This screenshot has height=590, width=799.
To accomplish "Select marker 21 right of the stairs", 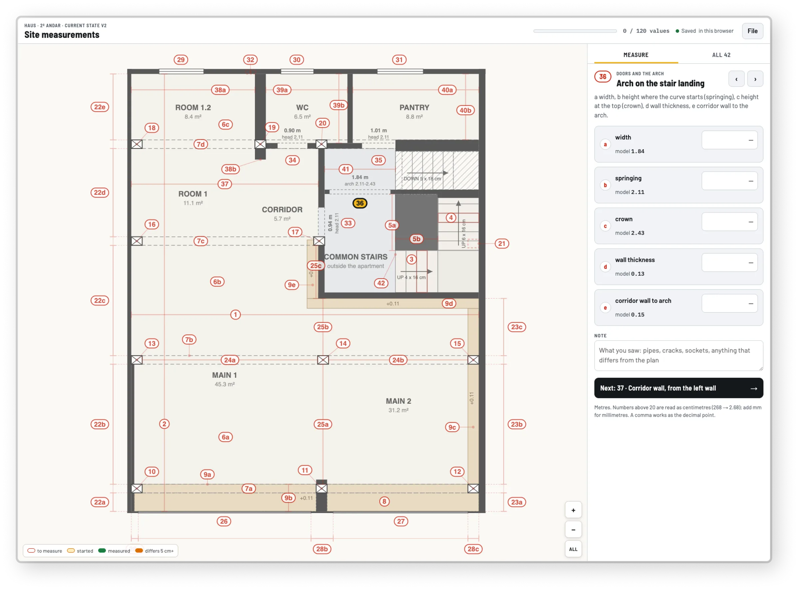I will 502,243.
